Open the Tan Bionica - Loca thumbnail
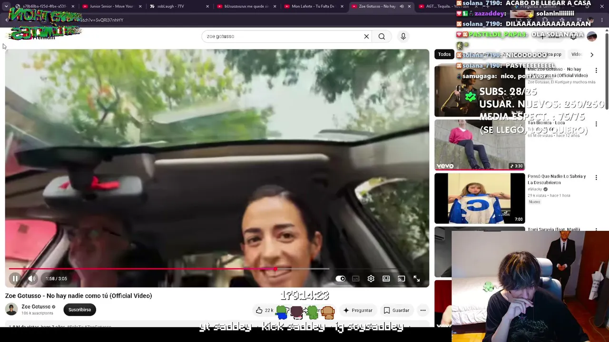This screenshot has width=609, height=342. (x=480, y=145)
